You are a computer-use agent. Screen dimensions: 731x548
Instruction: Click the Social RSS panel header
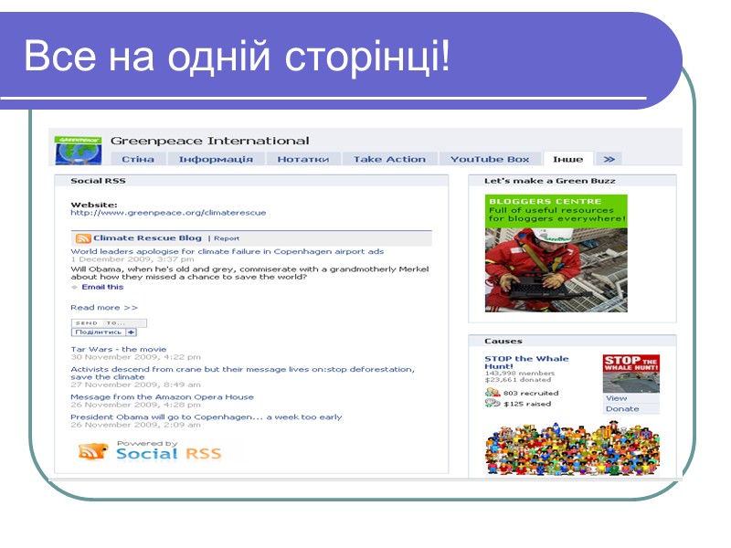(x=251, y=181)
